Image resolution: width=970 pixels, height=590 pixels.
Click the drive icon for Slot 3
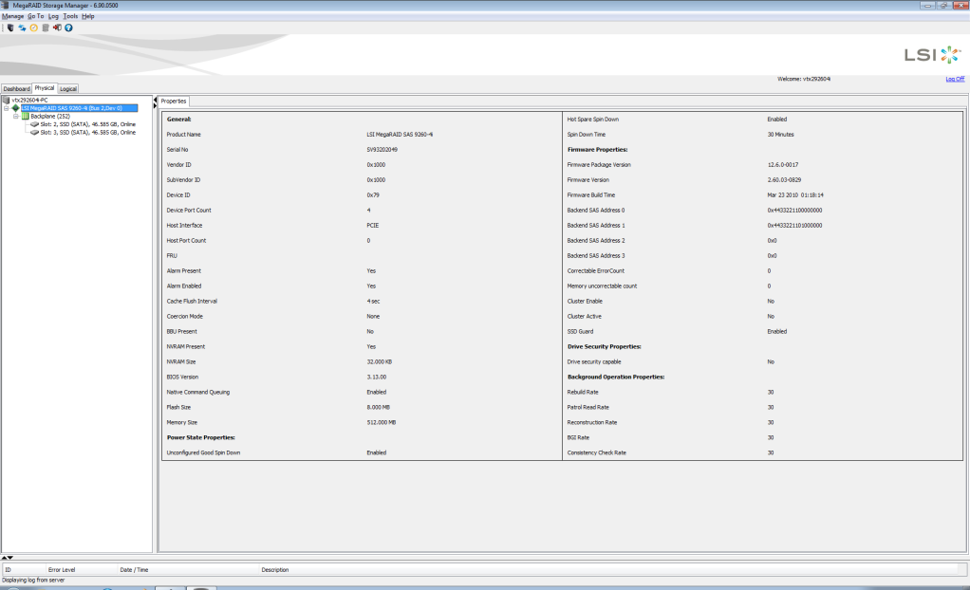pos(34,133)
